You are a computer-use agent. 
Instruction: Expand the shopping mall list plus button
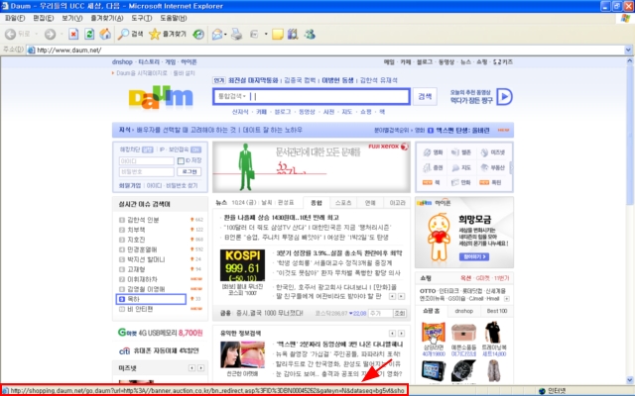coord(507,299)
